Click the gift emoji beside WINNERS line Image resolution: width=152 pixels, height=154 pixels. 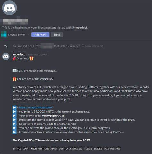(14, 79)
